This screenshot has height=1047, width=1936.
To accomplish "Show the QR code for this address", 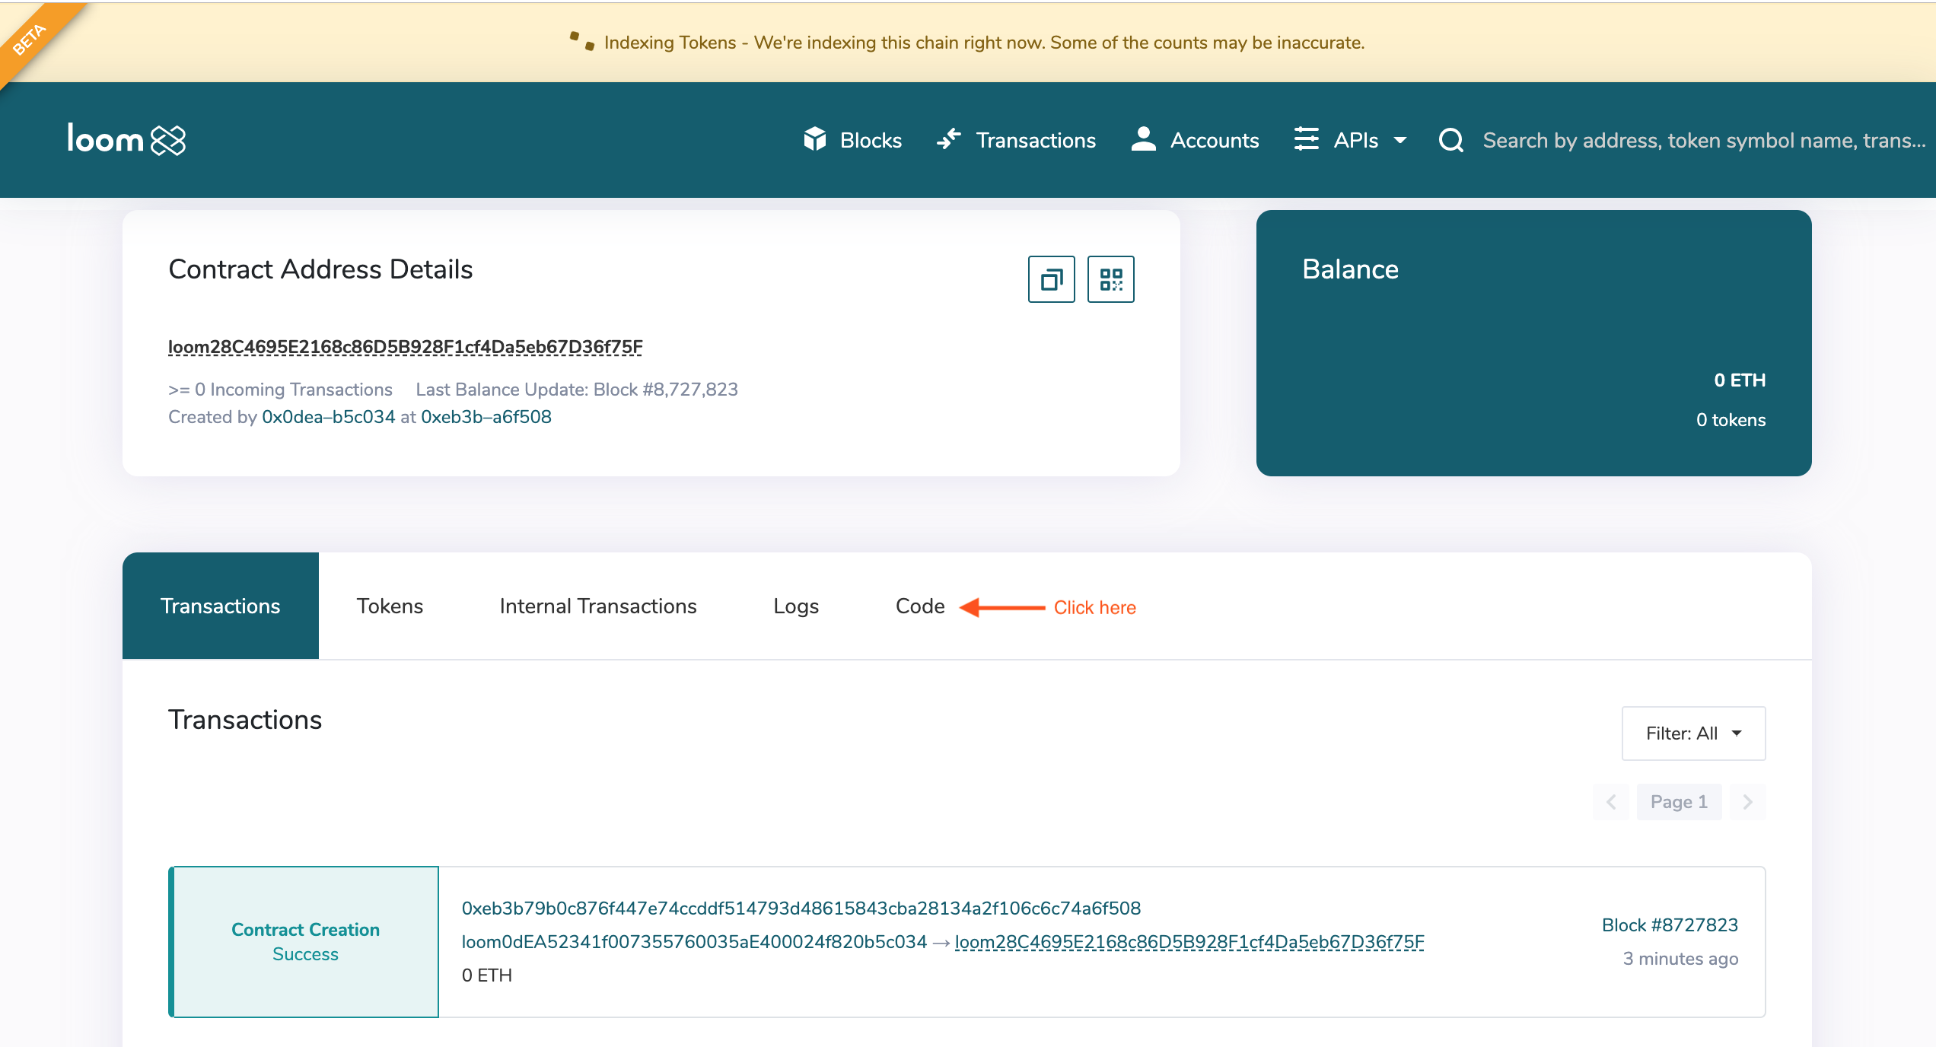I will (x=1111, y=279).
